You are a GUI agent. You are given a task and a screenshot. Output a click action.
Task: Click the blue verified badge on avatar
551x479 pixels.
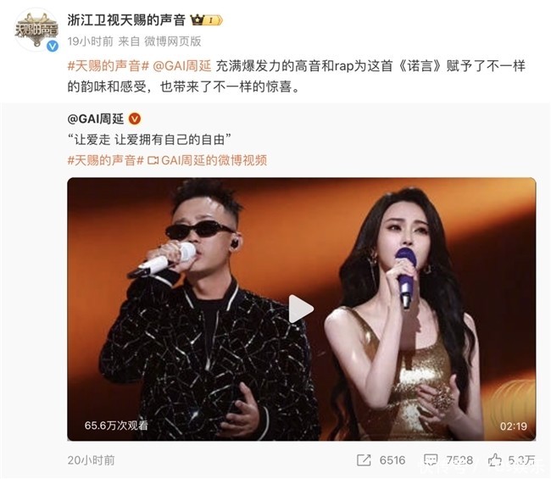pos(53,46)
